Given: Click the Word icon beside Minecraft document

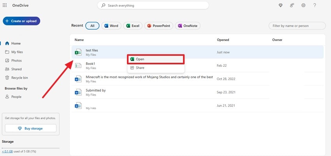Looking at the screenshot, I should (78, 79).
